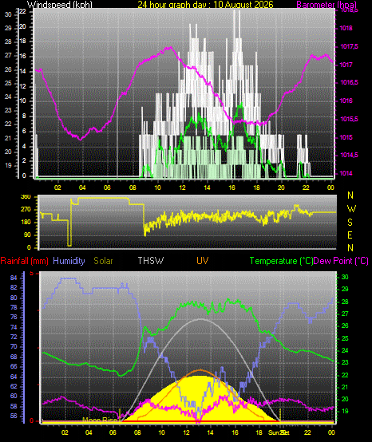Click the green 25 temperature axis value
The image size is (372, 442).
pos(345,338)
